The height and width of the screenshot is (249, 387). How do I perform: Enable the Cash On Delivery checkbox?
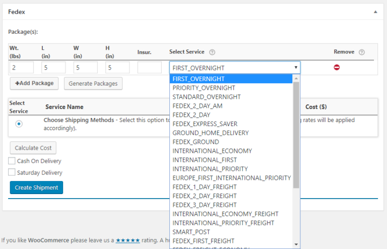12,161
